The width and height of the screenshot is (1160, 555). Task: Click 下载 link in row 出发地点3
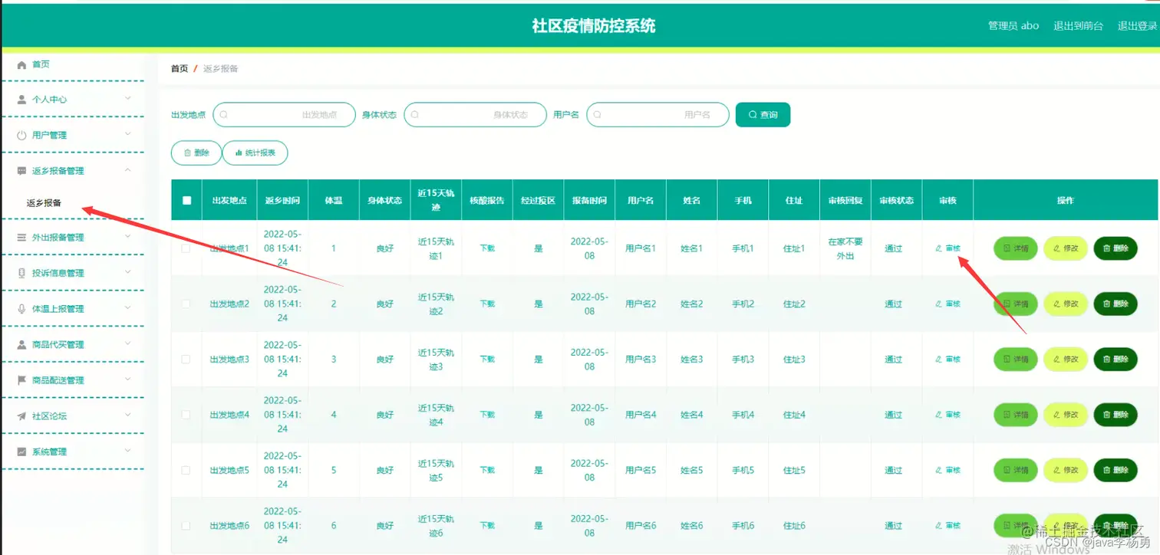tap(487, 360)
